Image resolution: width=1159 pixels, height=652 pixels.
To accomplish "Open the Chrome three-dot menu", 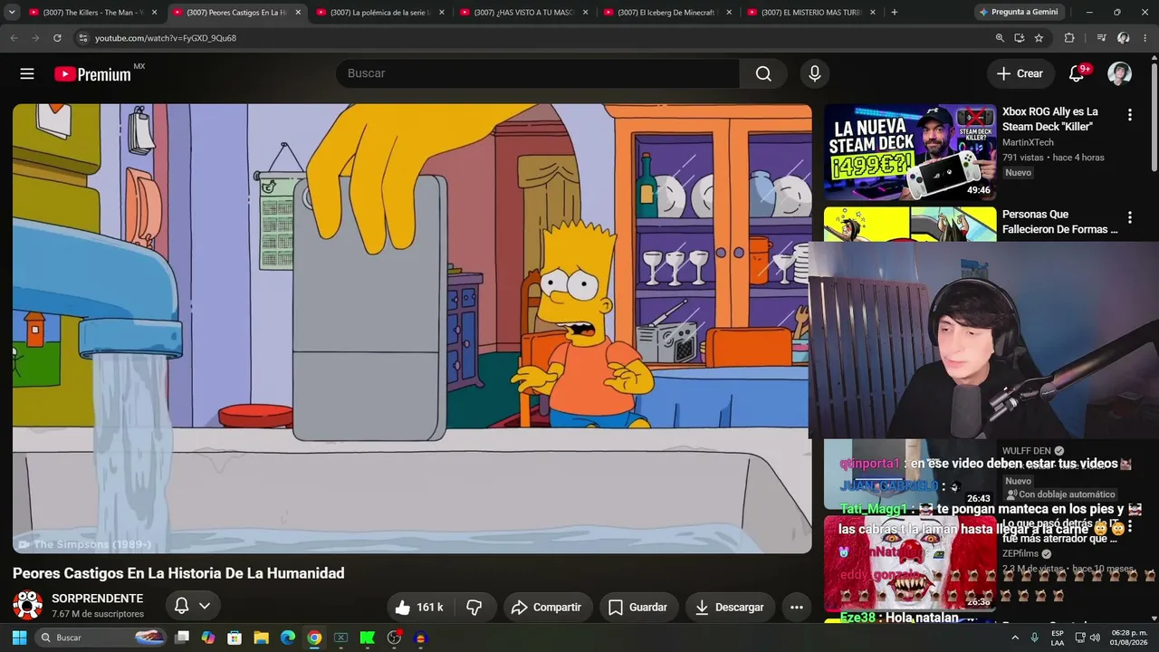I will point(1145,38).
